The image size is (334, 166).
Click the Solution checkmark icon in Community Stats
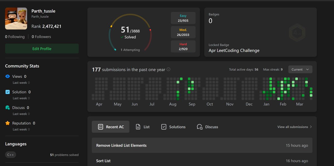[x=8, y=92]
